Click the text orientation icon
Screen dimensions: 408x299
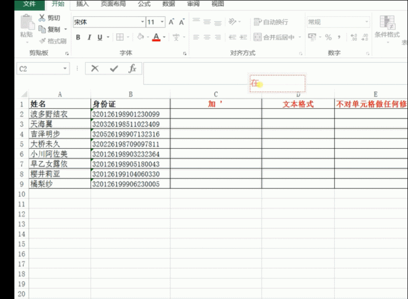(232, 21)
